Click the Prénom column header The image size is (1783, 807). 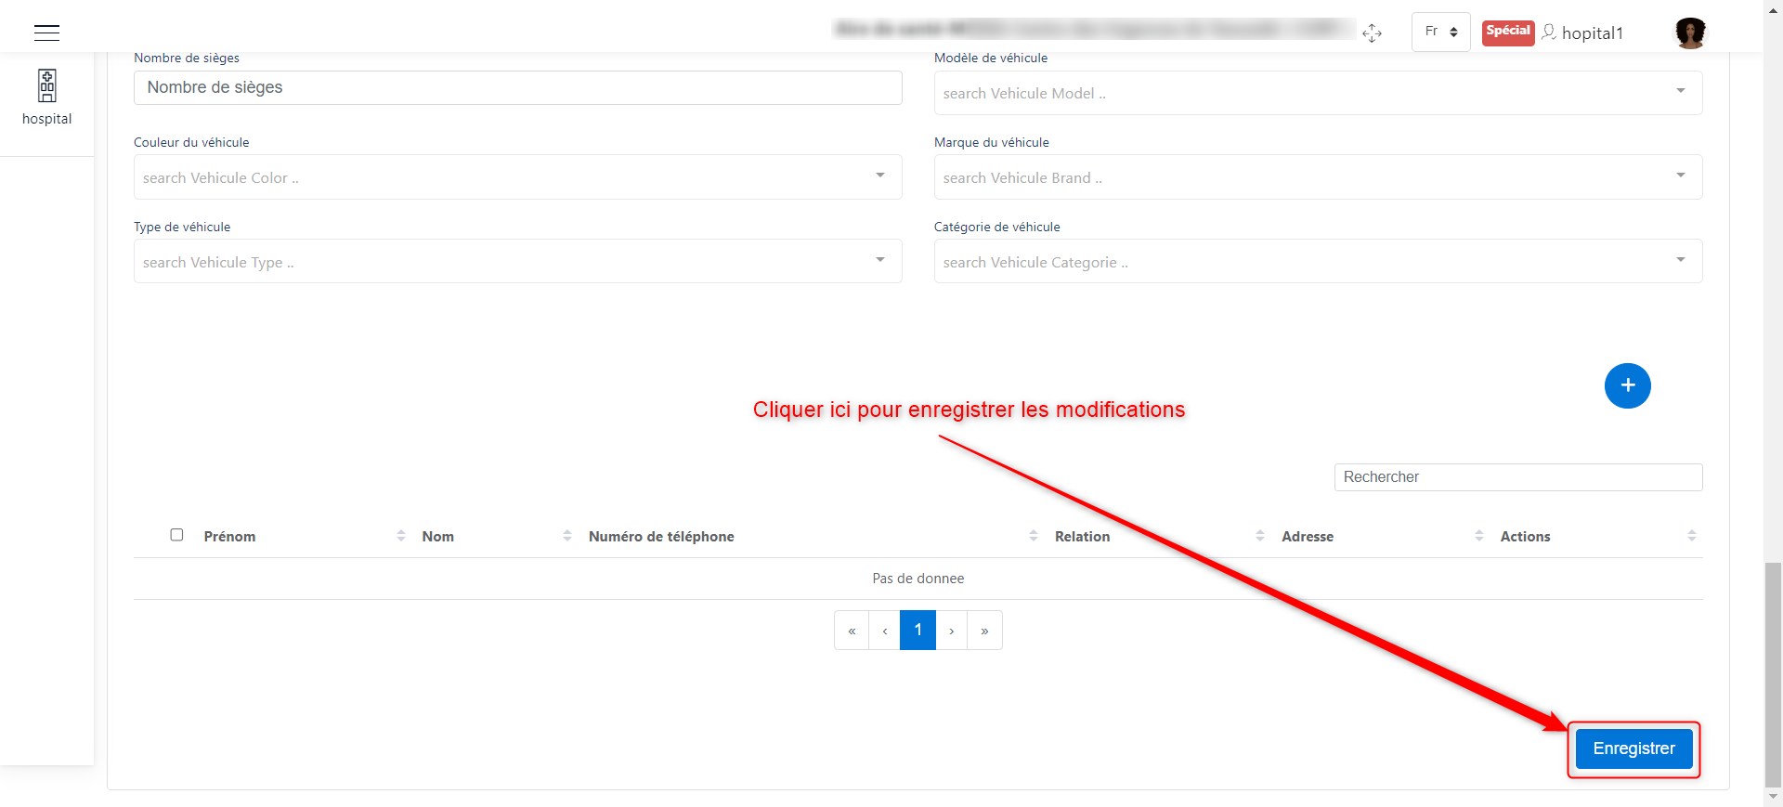click(229, 537)
